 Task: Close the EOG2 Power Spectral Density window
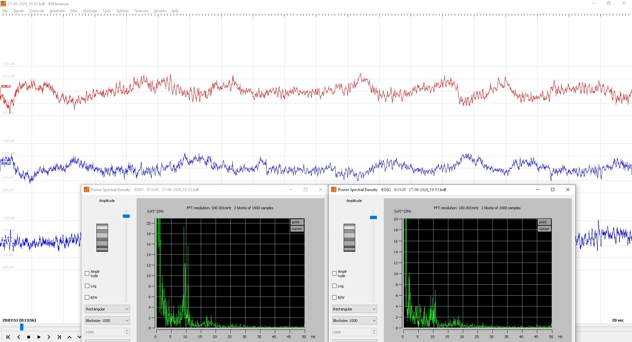568,189
